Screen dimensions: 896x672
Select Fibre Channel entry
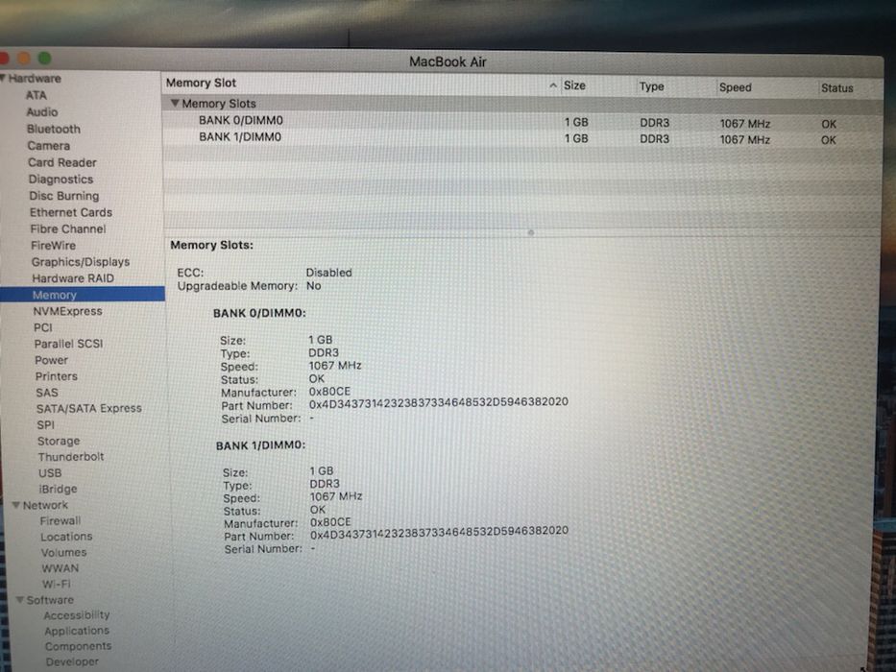pos(68,229)
